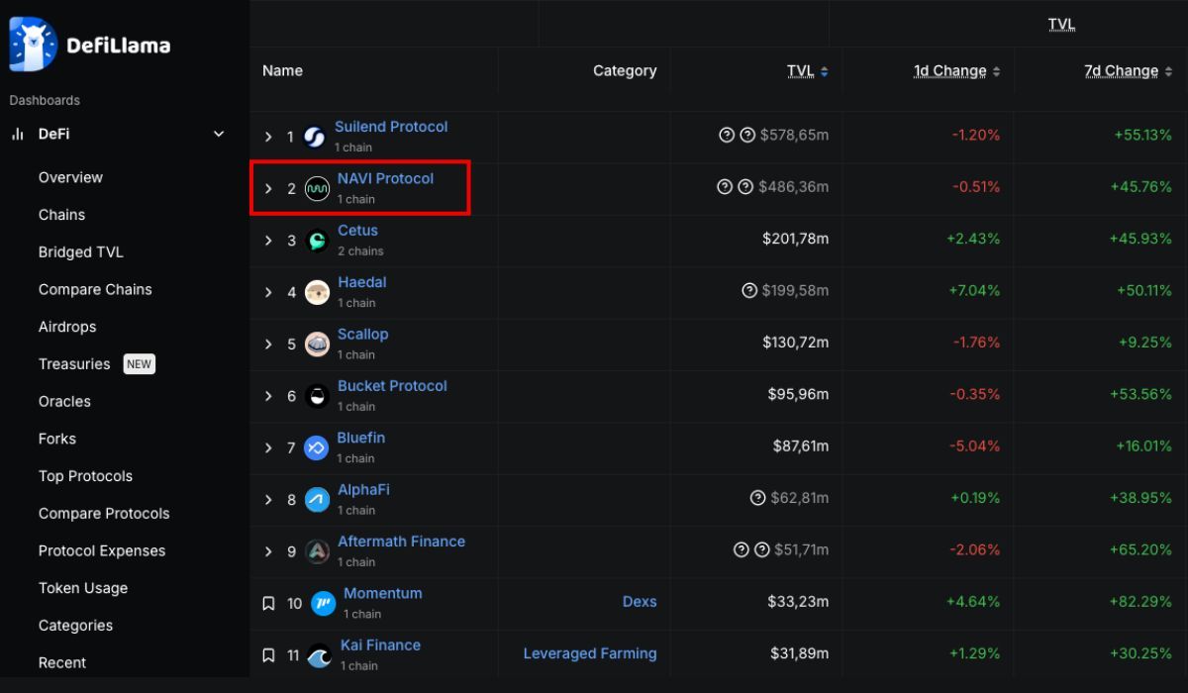
Task: Click the Haedal logo icon
Action: coord(317,292)
